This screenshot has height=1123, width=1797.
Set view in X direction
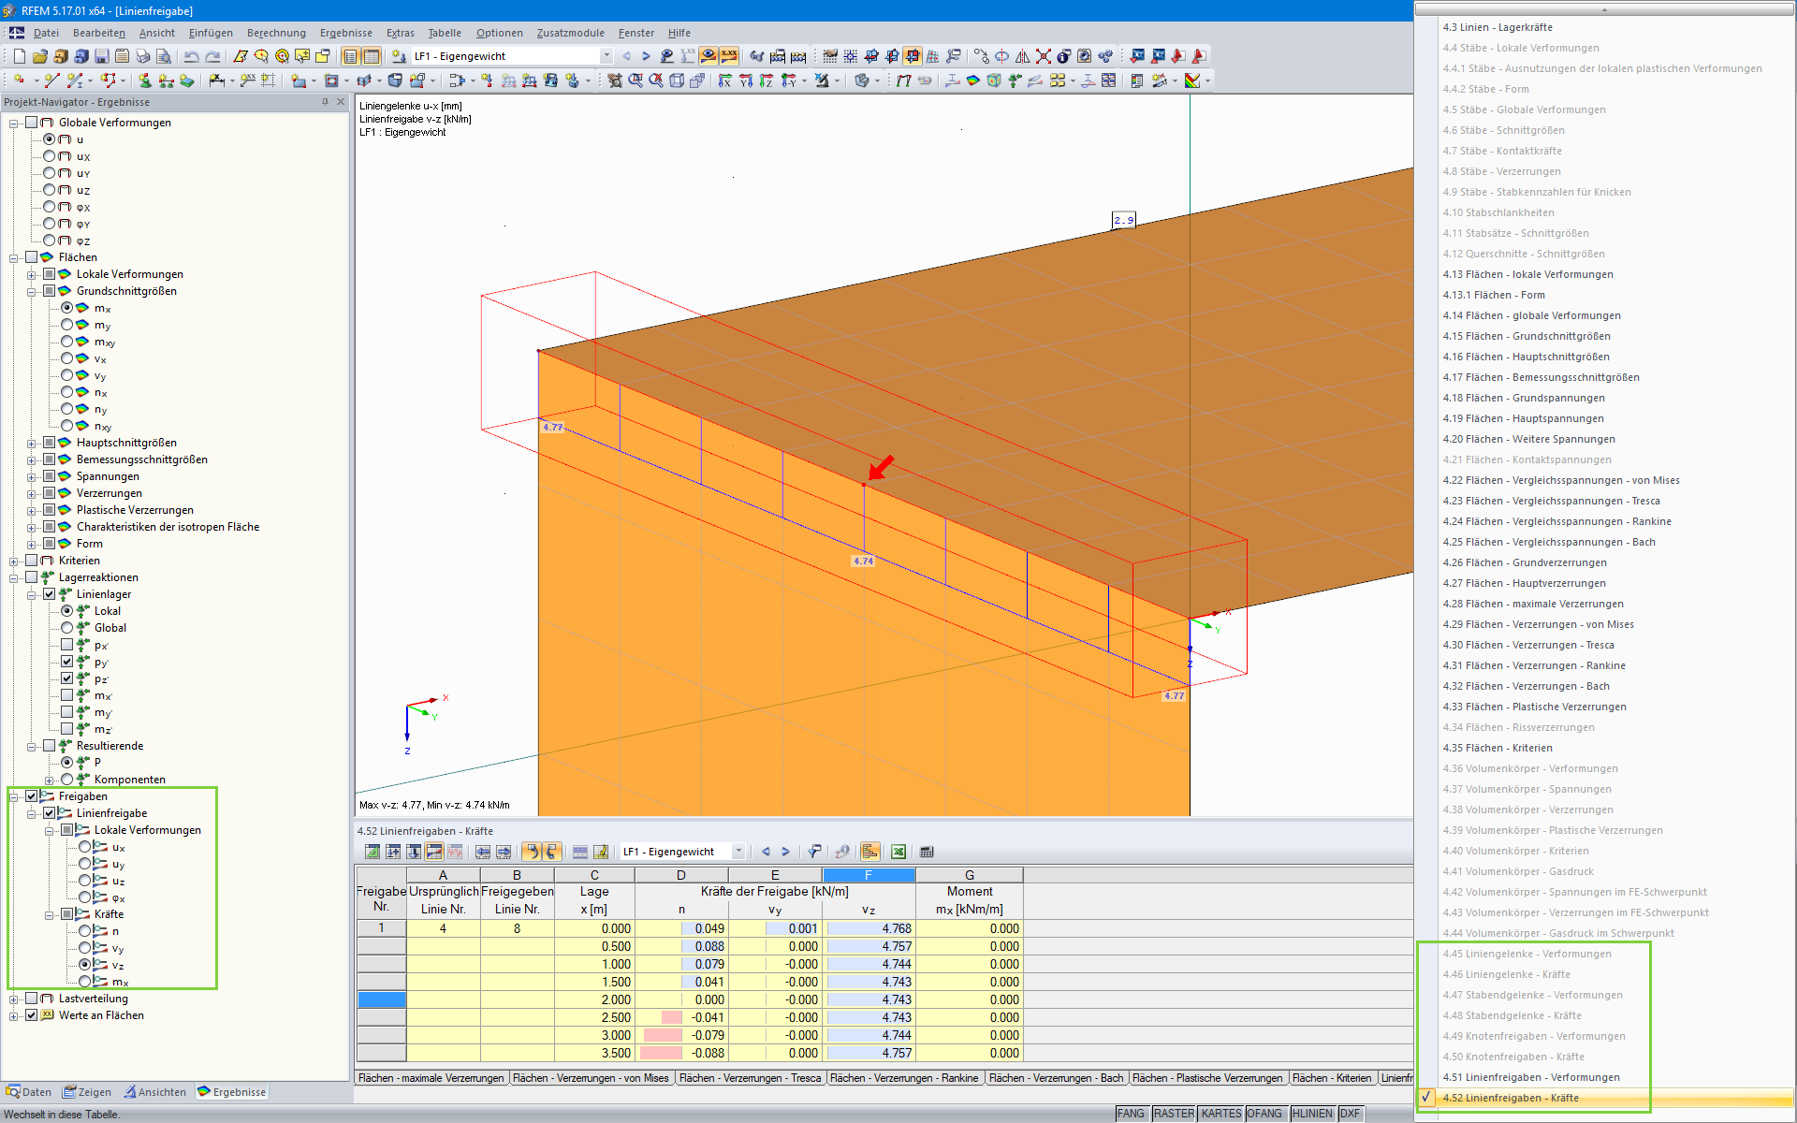point(725,80)
